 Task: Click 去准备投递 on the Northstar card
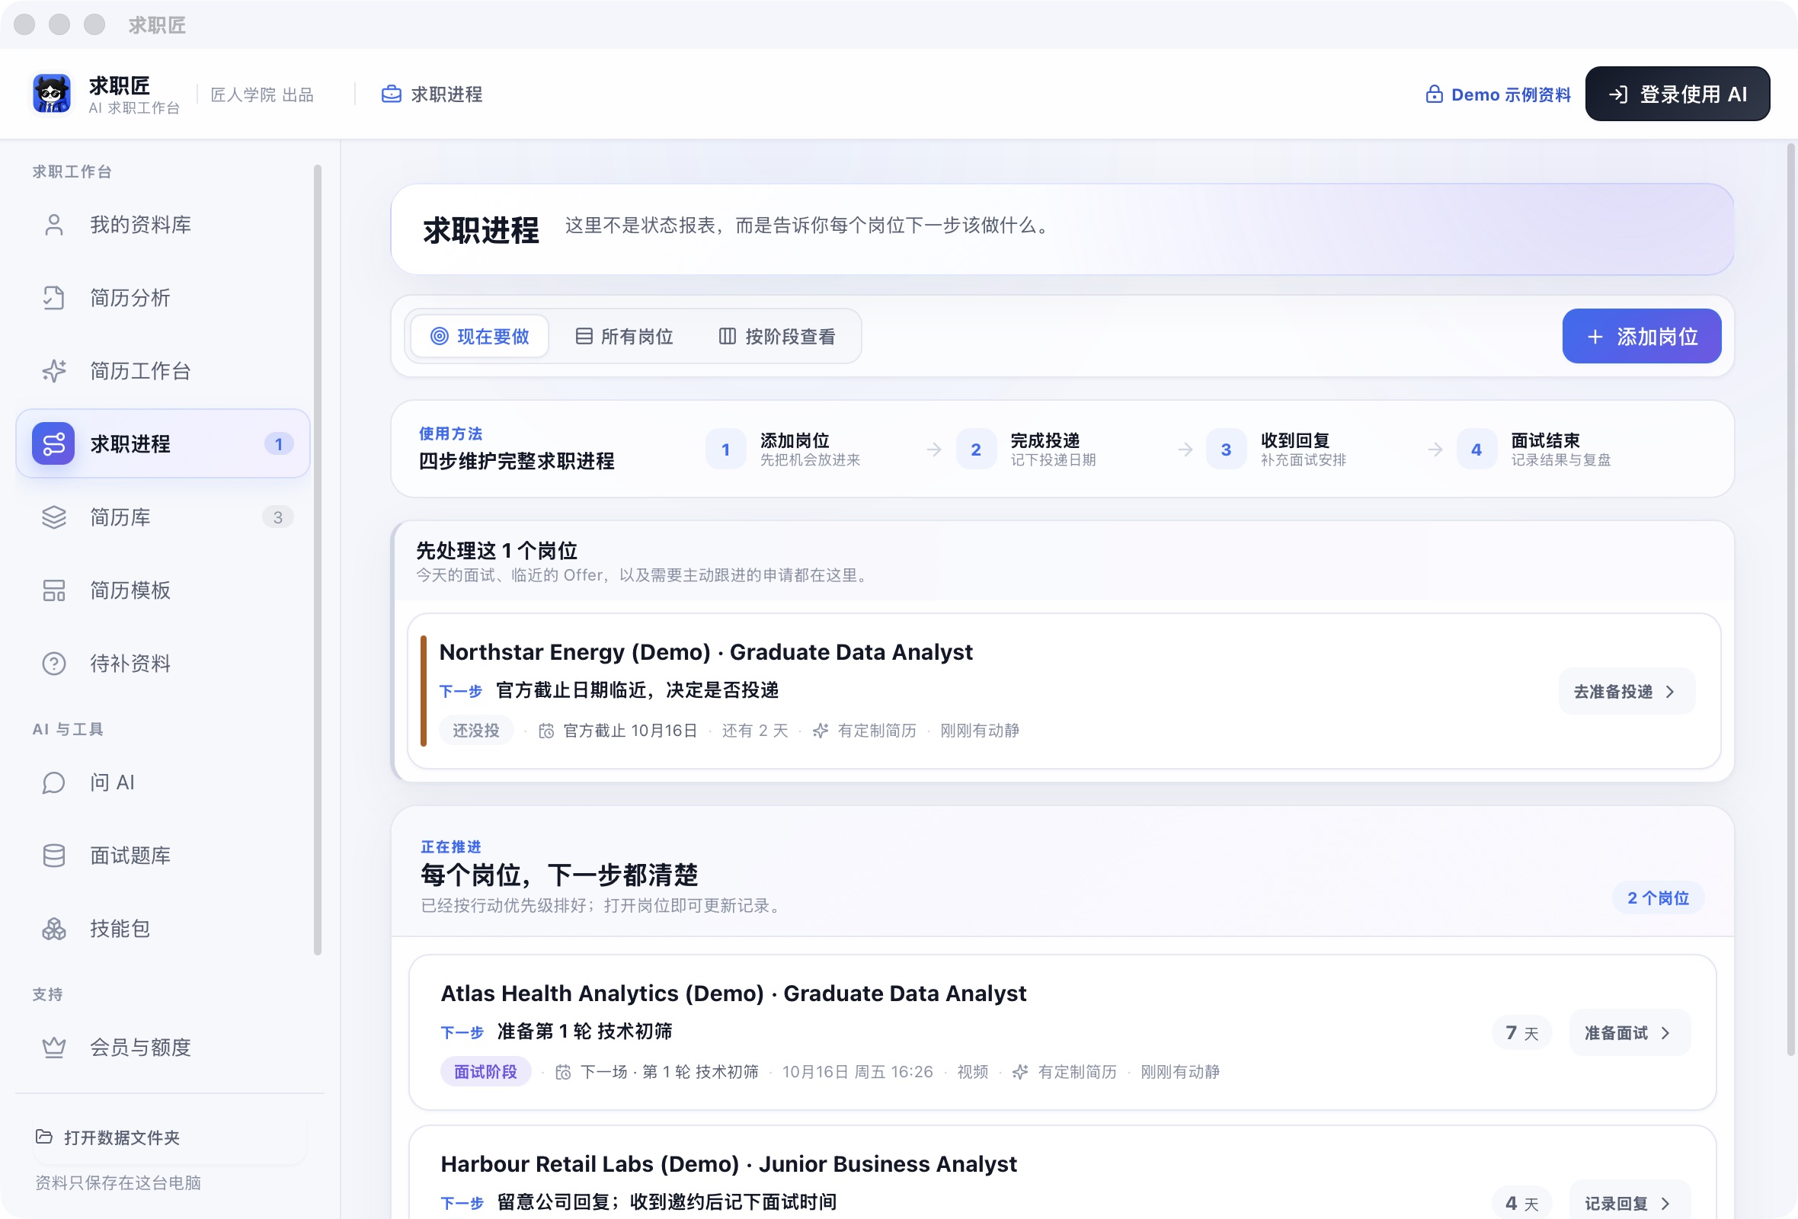coord(1627,692)
